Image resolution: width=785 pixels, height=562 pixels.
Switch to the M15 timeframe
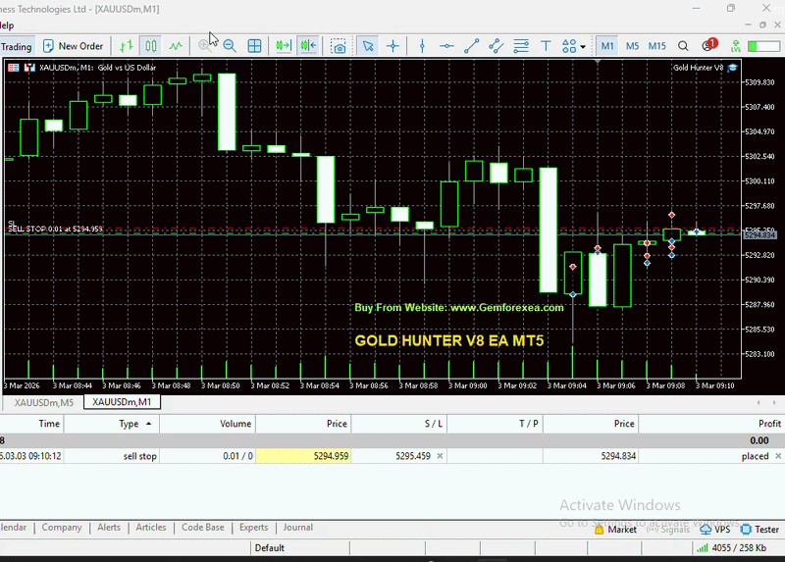coord(656,46)
